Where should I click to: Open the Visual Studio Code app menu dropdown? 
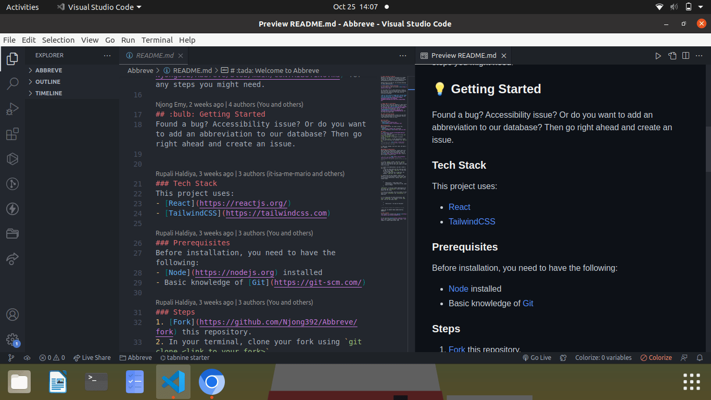pyautogui.click(x=99, y=7)
